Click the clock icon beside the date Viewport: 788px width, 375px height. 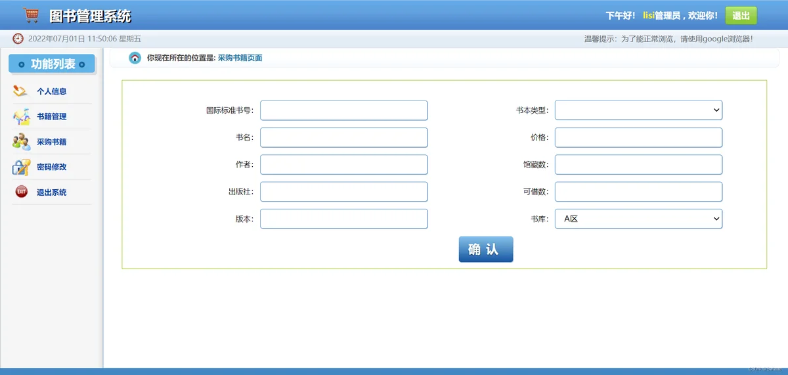click(18, 39)
